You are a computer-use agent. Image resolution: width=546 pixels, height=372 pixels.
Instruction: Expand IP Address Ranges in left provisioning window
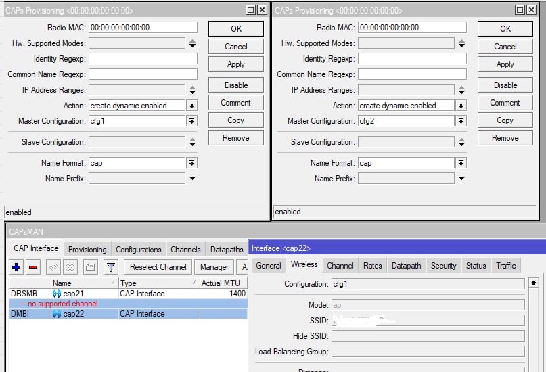coord(192,90)
